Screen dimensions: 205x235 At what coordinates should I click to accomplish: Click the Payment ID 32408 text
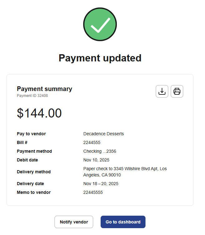[x=32, y=96]
